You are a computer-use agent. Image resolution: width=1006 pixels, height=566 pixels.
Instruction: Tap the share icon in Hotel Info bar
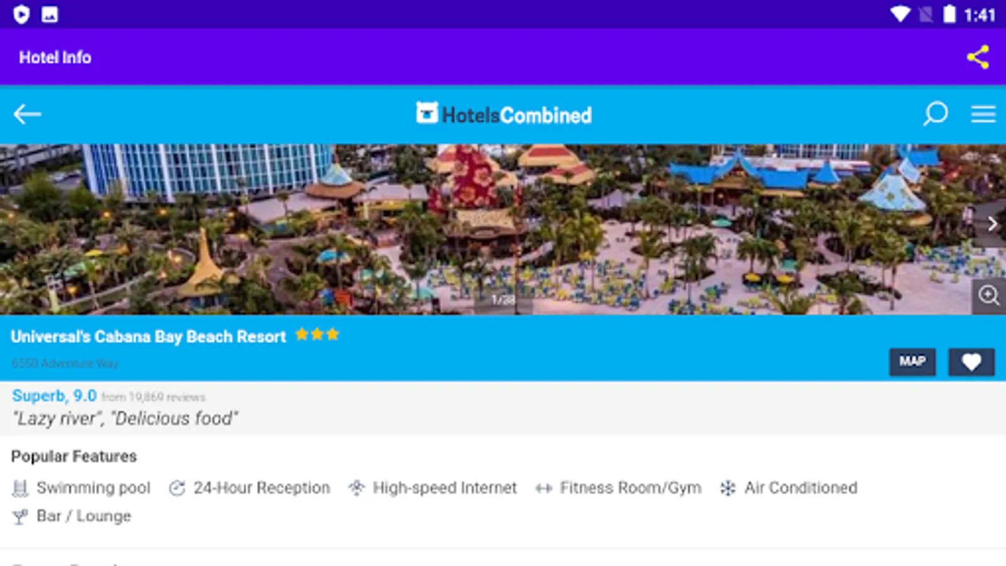pyautogui.click(x=978, y=57)
